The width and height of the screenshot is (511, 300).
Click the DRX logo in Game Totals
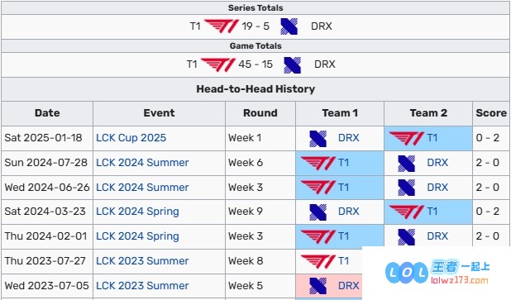tap(293, 64)
